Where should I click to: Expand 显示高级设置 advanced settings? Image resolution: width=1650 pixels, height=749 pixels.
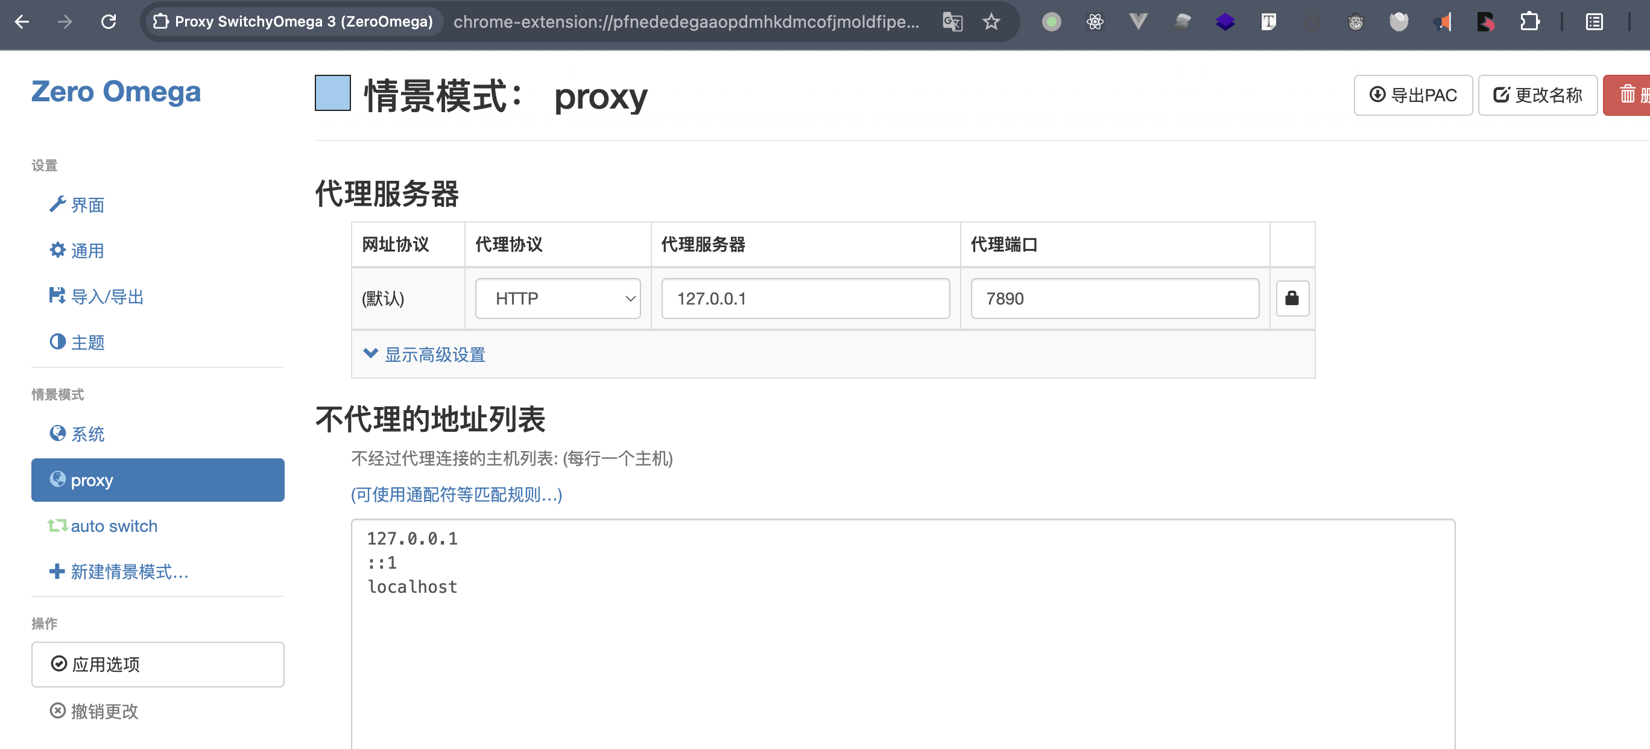click(424, 355)
